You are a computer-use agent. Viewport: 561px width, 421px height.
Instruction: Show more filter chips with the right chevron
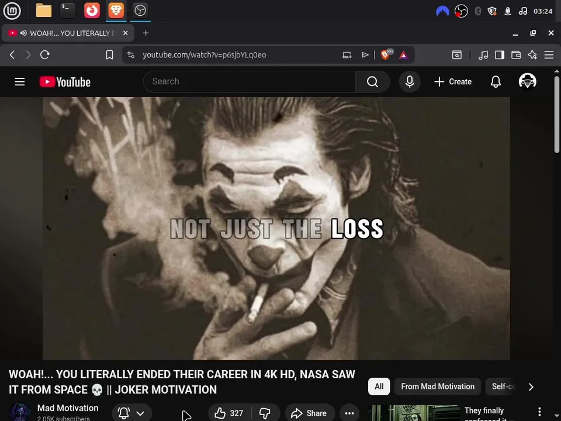(531, 387)
